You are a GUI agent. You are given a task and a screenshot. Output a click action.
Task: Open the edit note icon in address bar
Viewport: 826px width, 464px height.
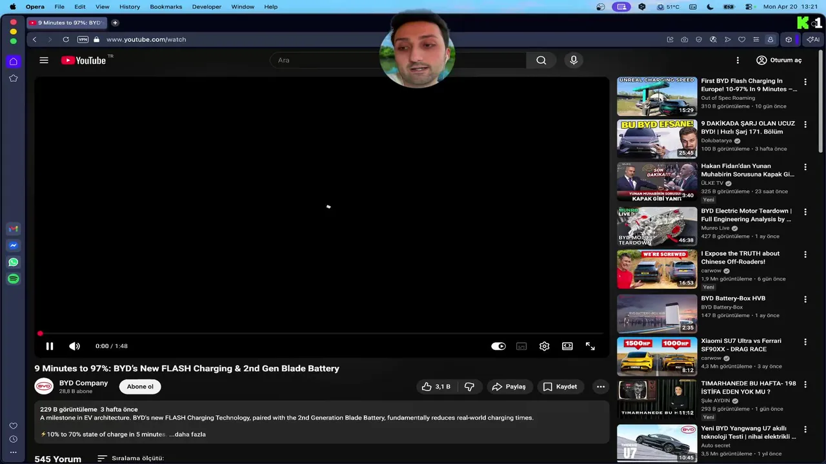pos(670,39)
